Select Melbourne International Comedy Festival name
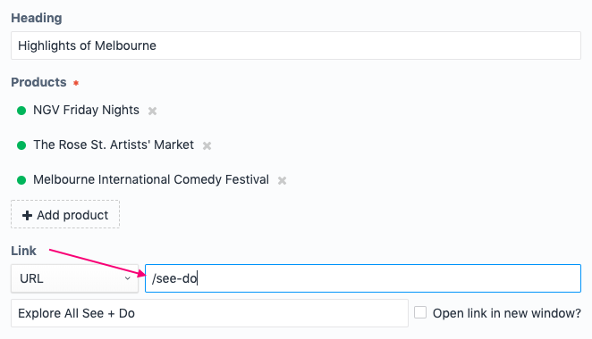 click(x=151, y=179)
